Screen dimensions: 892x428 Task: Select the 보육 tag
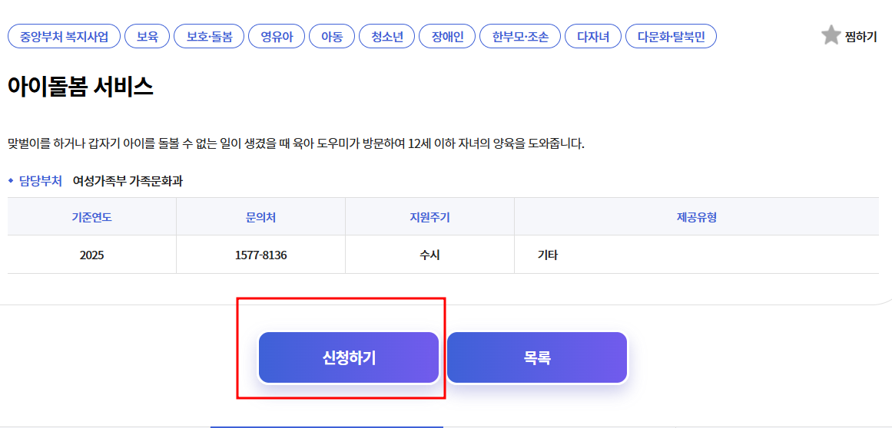[147, 38]
